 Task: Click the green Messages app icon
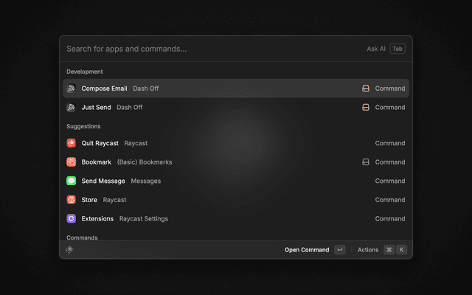pos(72,181)
